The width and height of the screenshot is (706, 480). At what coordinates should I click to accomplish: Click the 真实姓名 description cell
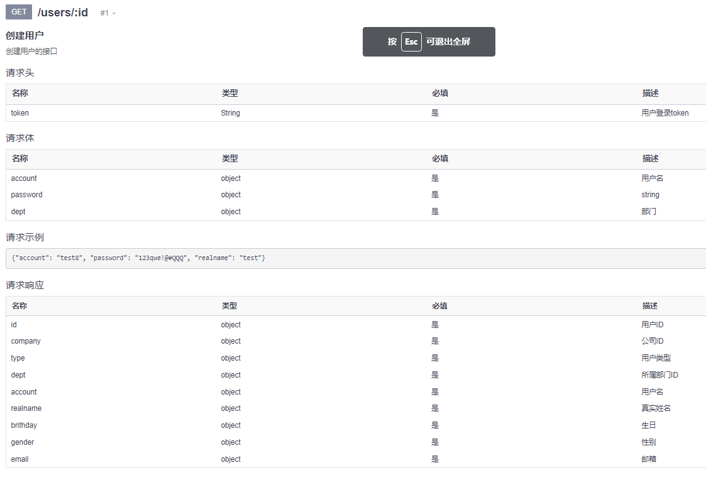point(656,408)
